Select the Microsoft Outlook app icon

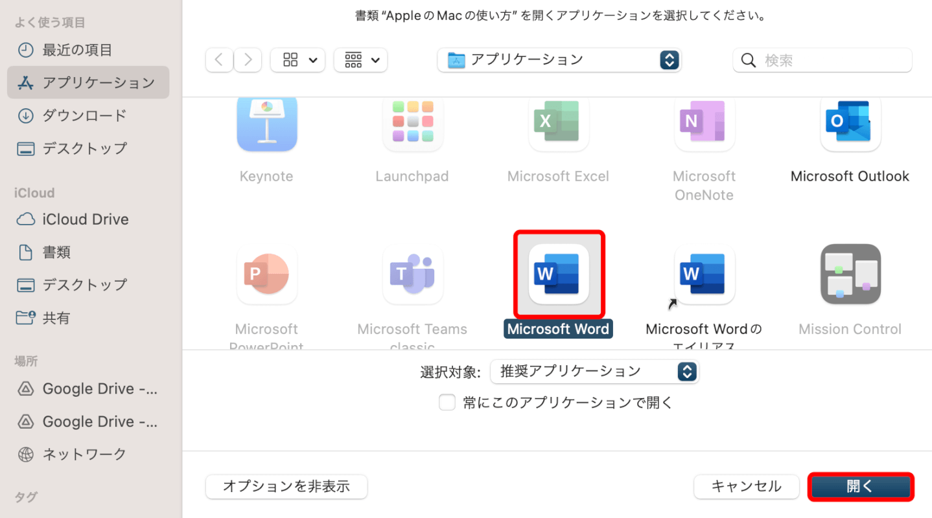pyautogui.click(x=850, y=124)
